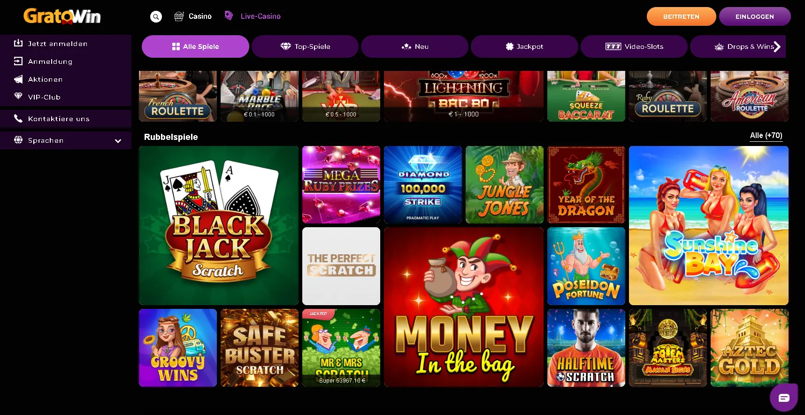Click the Kontaktiere uns phone icon
805x415 pixels.
click(18, 118)
